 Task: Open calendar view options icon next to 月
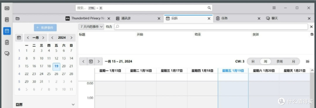(308, 62)
